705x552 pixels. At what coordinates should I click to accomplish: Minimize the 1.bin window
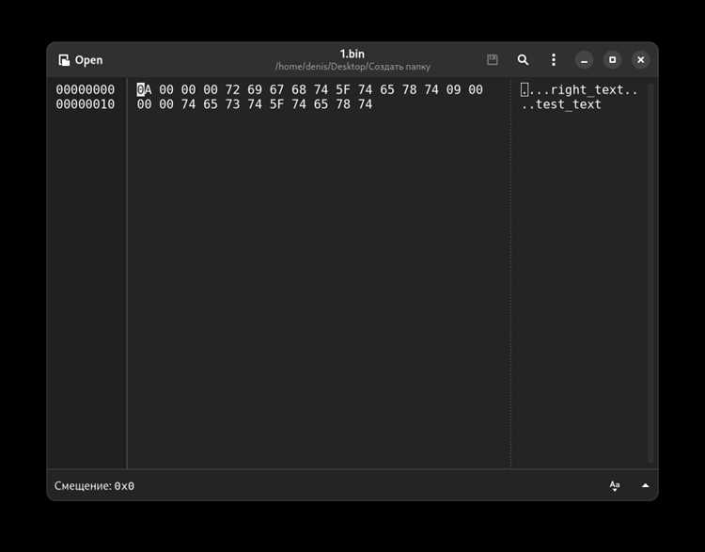coord(584,60)
